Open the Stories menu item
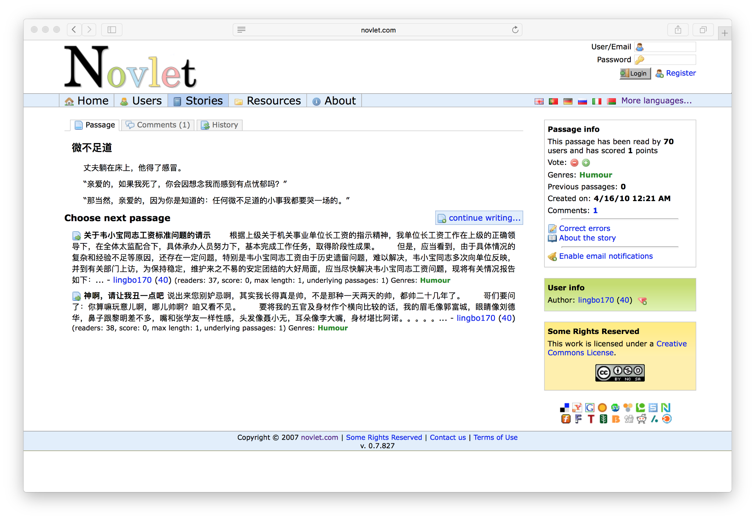 coord(198,101)
